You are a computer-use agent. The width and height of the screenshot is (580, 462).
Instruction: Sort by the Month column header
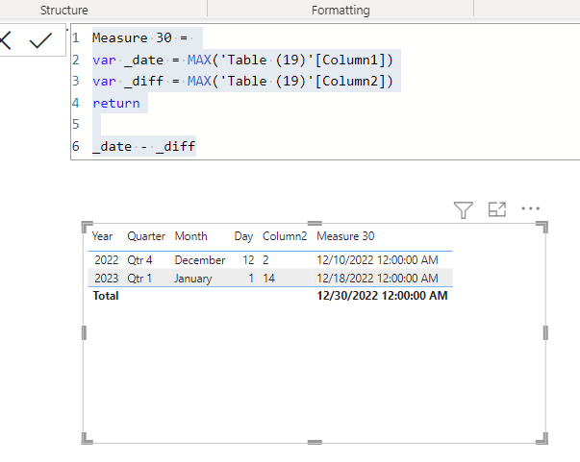pyautogui.click(x=190, y=236)
